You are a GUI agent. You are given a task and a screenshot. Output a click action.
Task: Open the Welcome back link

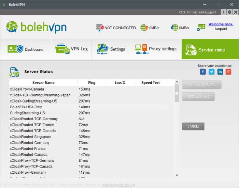pyautogui.click(x=221, y=24)
